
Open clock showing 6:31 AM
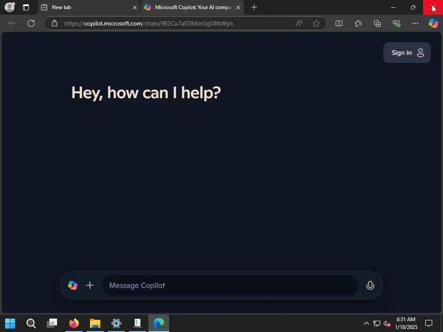pos(406,323)
